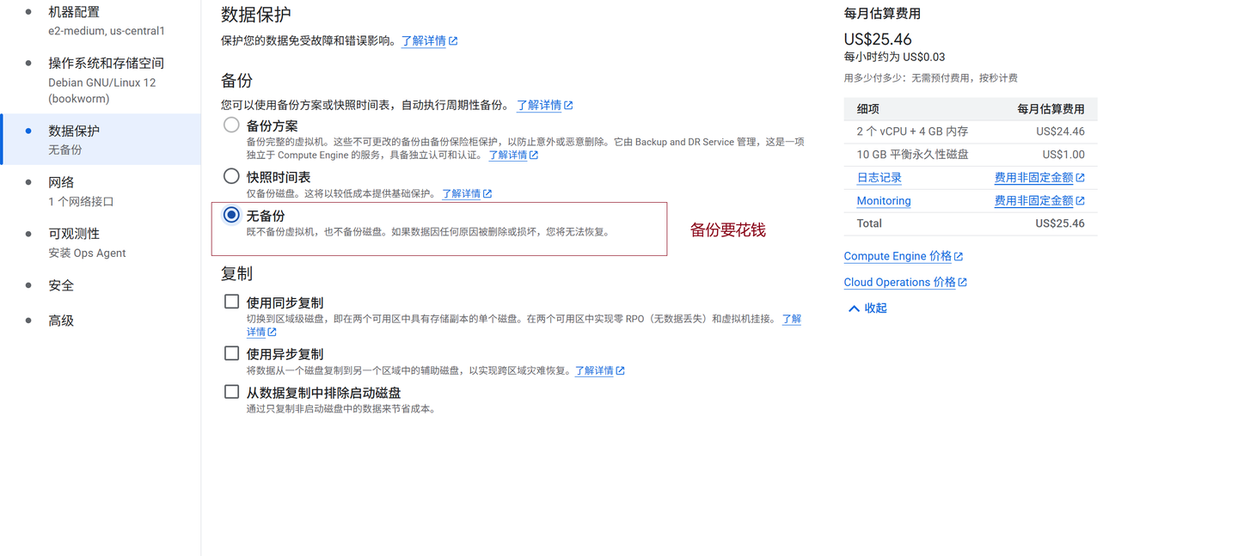This screenshot has width=1238, height=556.
Task: Click external-link icon after Cloud Operations 价格
Action: click(x=962, y=282)
